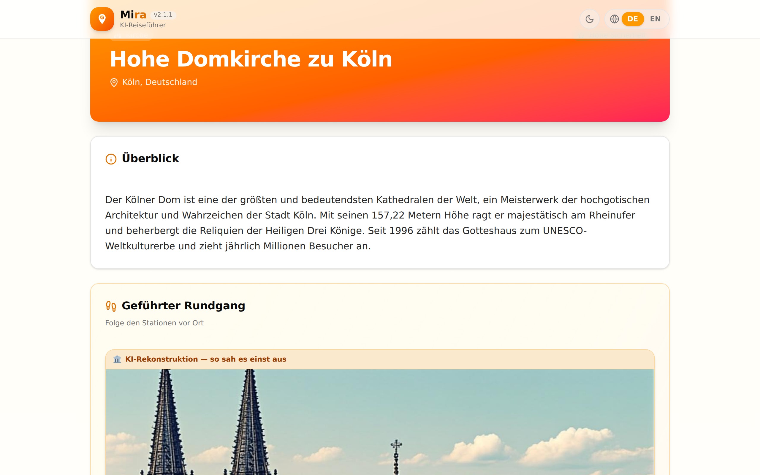Image resolution: width=760 pixels, height=475 pixels.
Task: Click the KI-Rekonstruktion — so sah es einst aus label
Action: 206,359
